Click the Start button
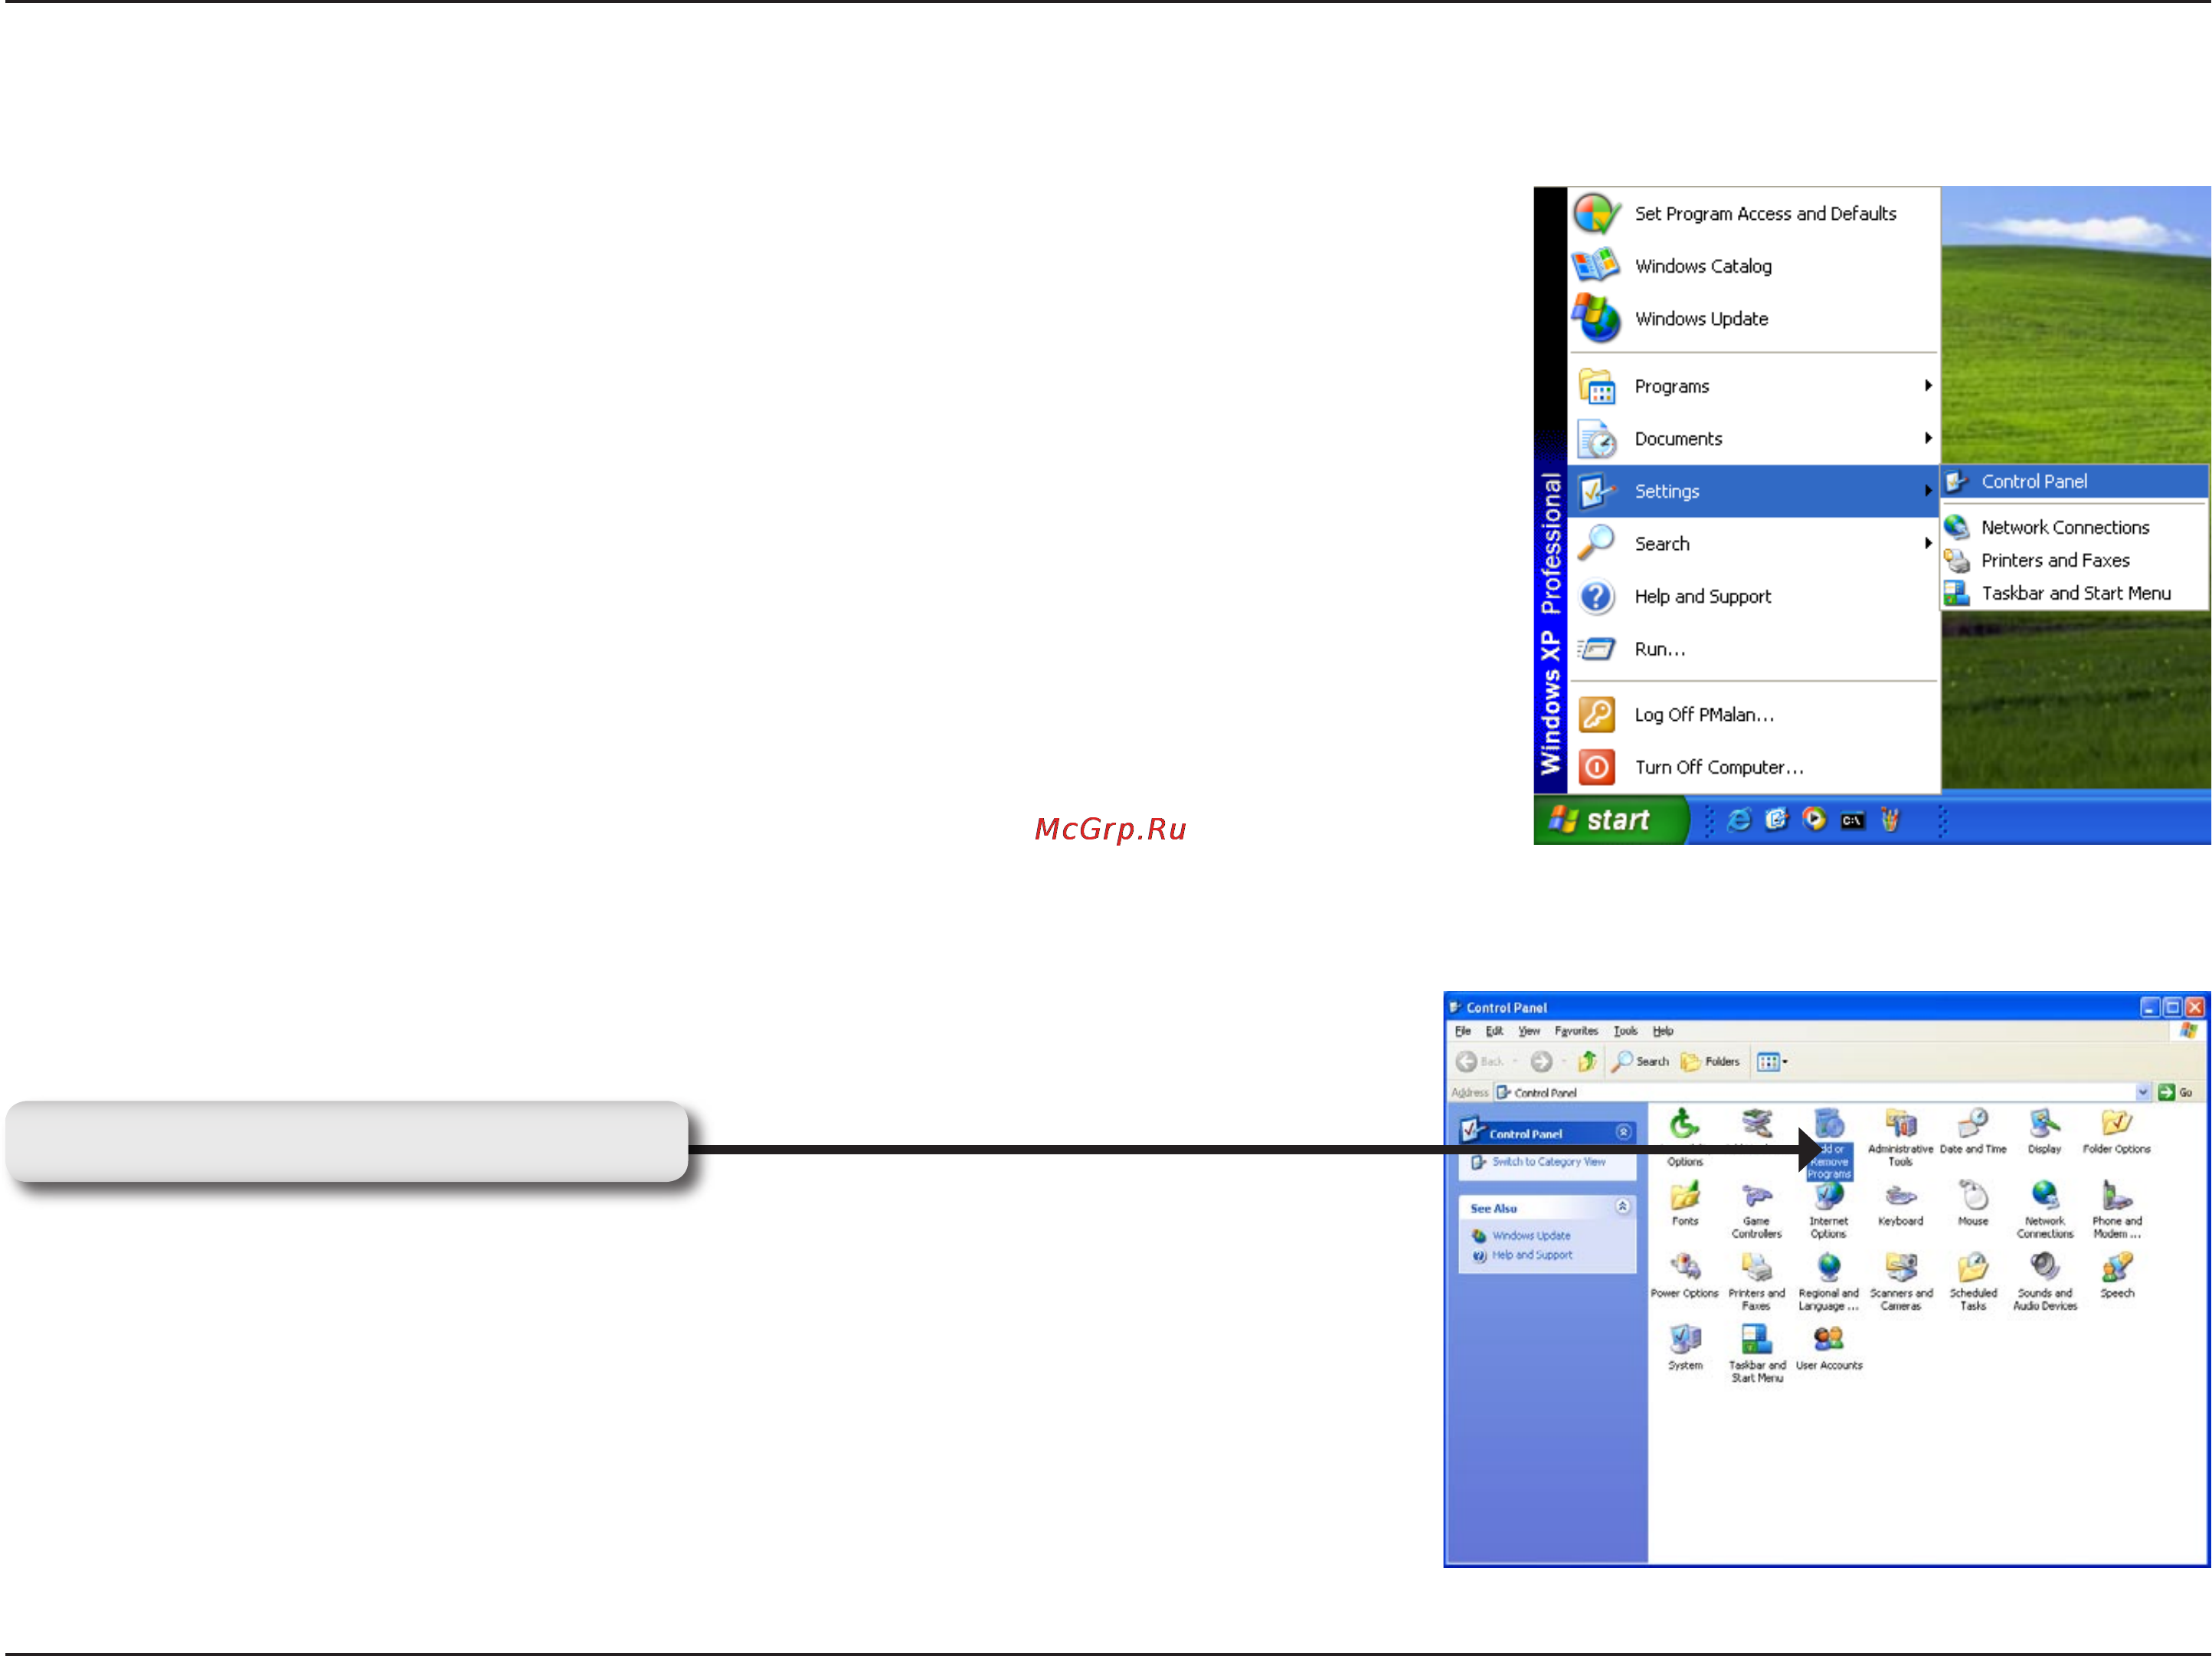Screen dimensions: 2212x1656 point(1610,820)
